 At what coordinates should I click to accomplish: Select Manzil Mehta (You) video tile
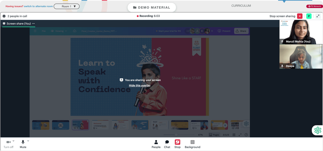(301, 32)
